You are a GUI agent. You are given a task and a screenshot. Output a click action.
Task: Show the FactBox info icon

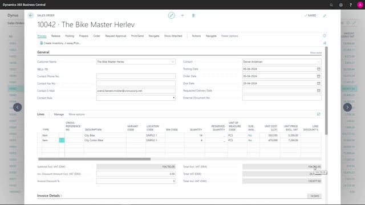(325, 35)
